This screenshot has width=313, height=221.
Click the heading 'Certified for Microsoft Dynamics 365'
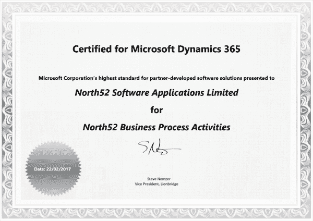156,49
